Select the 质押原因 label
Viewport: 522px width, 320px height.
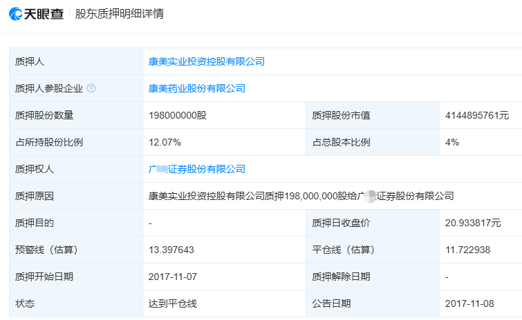click(35, 196)
